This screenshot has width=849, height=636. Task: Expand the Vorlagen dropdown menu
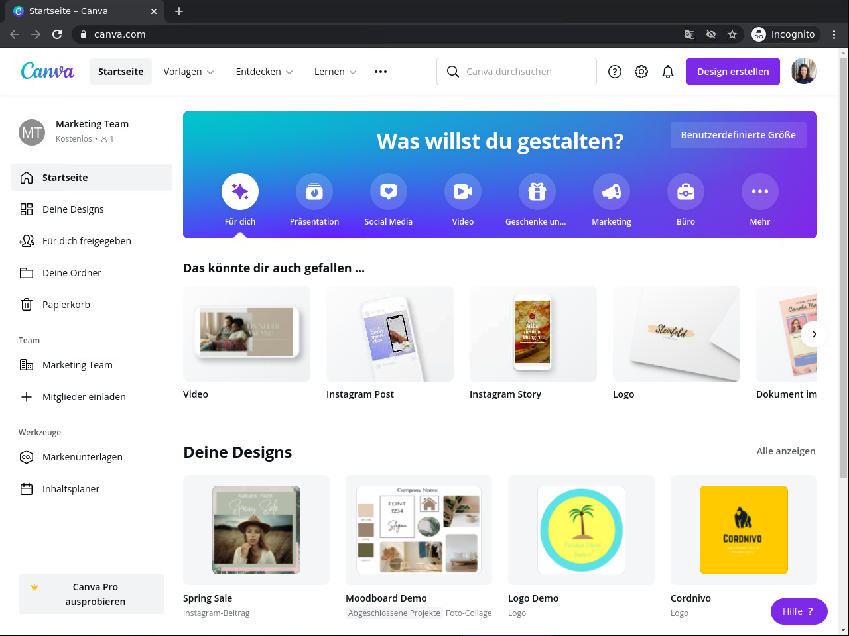tap(189, 72)
